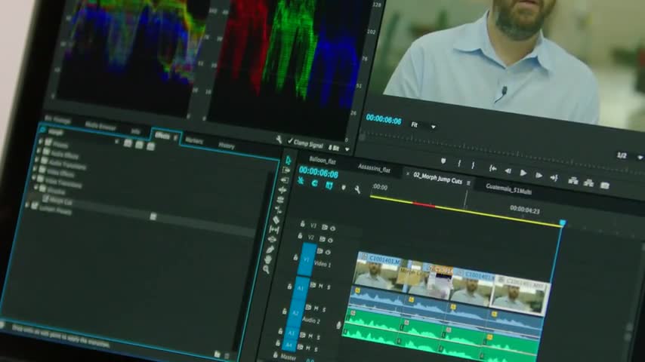Expand the Lumetri Presets folder
The width and height of the screenshot is (645, 362).
28,204
